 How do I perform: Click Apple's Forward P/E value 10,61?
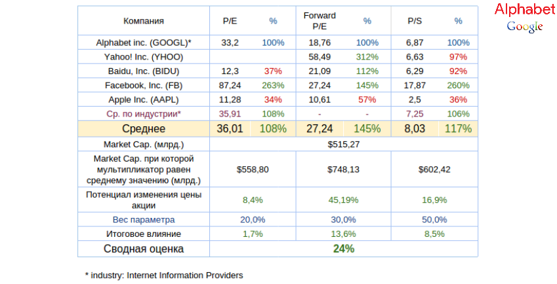pyautogui.click(x=320, y=99)
